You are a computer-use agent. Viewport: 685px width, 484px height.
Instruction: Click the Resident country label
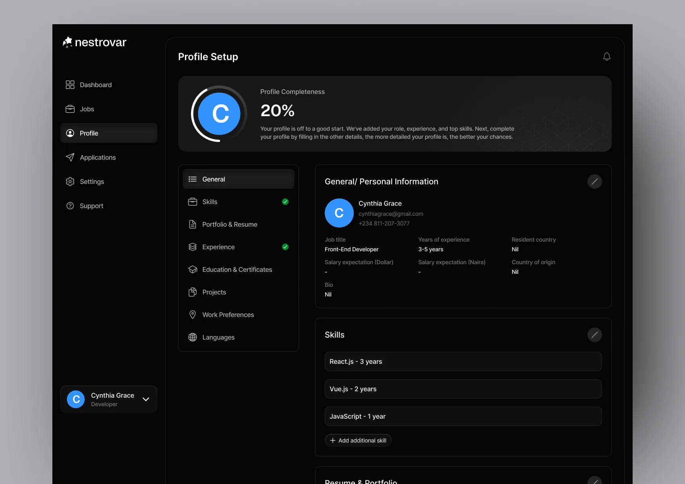pyautogui.click(x=534, y=240)
